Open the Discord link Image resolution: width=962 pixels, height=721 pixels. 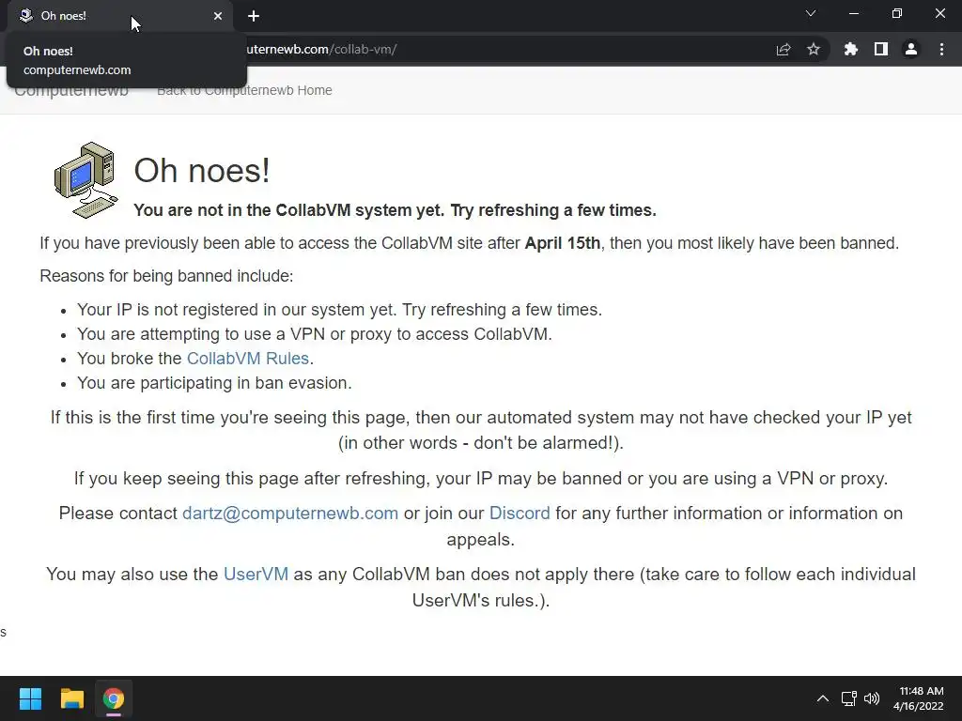pos(520,514)
